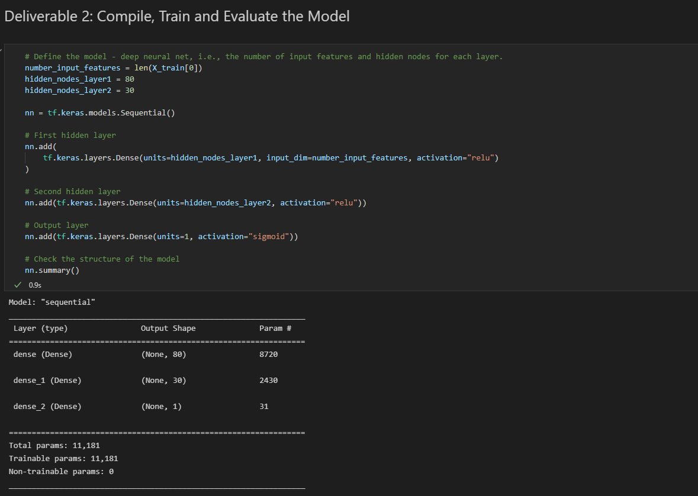The height and width of the screenshot is (496, 698).
Task: Click the 'Param #' column header
Action: point(275,328)
